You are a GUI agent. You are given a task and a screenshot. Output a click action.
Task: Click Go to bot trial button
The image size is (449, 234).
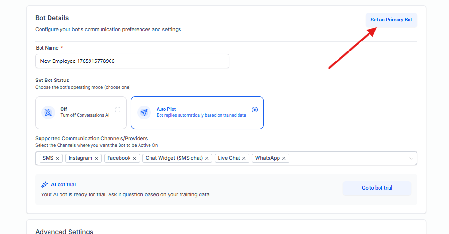pos(377,188)
